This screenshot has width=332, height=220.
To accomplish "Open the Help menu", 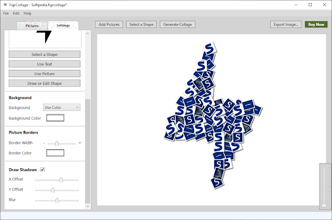I will pyautogui.click(x=27, y=13).
